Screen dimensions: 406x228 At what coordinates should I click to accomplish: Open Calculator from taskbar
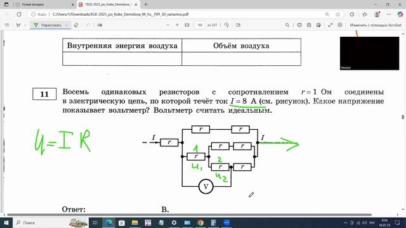[213, 222]
